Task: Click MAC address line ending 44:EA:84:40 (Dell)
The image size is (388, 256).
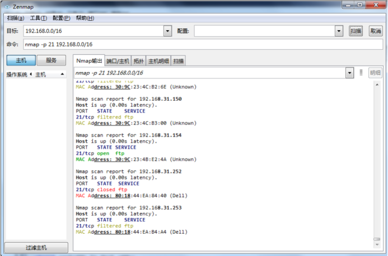Action: (x=132, y=196)
